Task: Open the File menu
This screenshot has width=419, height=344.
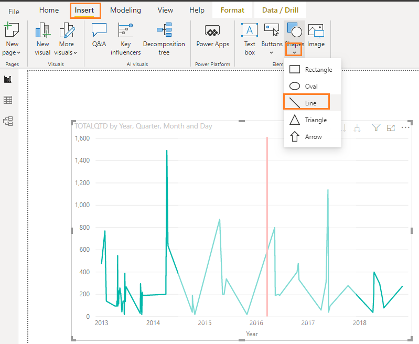Action: (14, 12)
